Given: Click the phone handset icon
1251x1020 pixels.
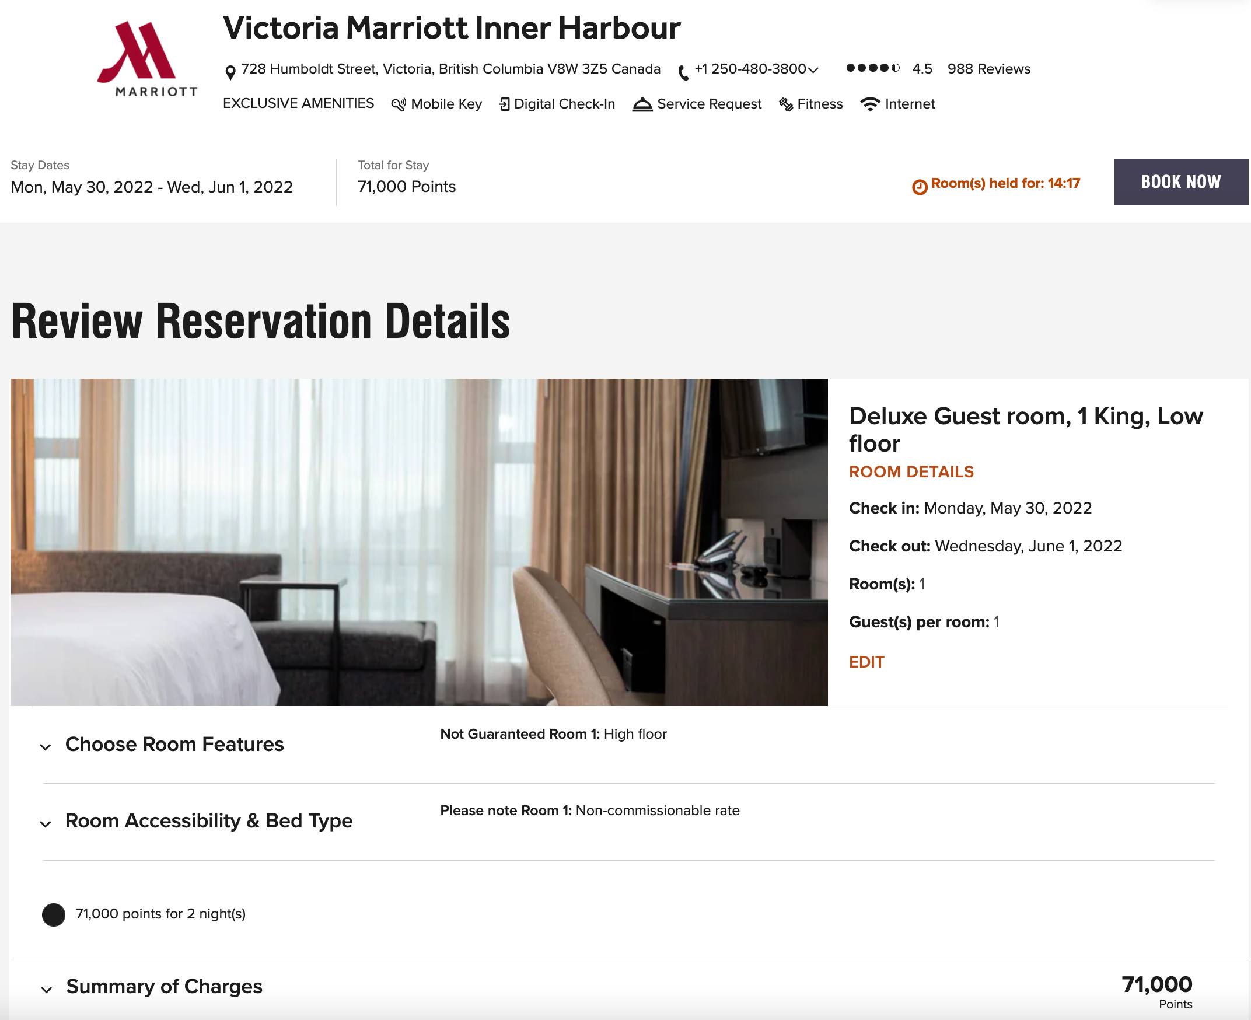Looking at the screenshot, I should click(682, 69).
